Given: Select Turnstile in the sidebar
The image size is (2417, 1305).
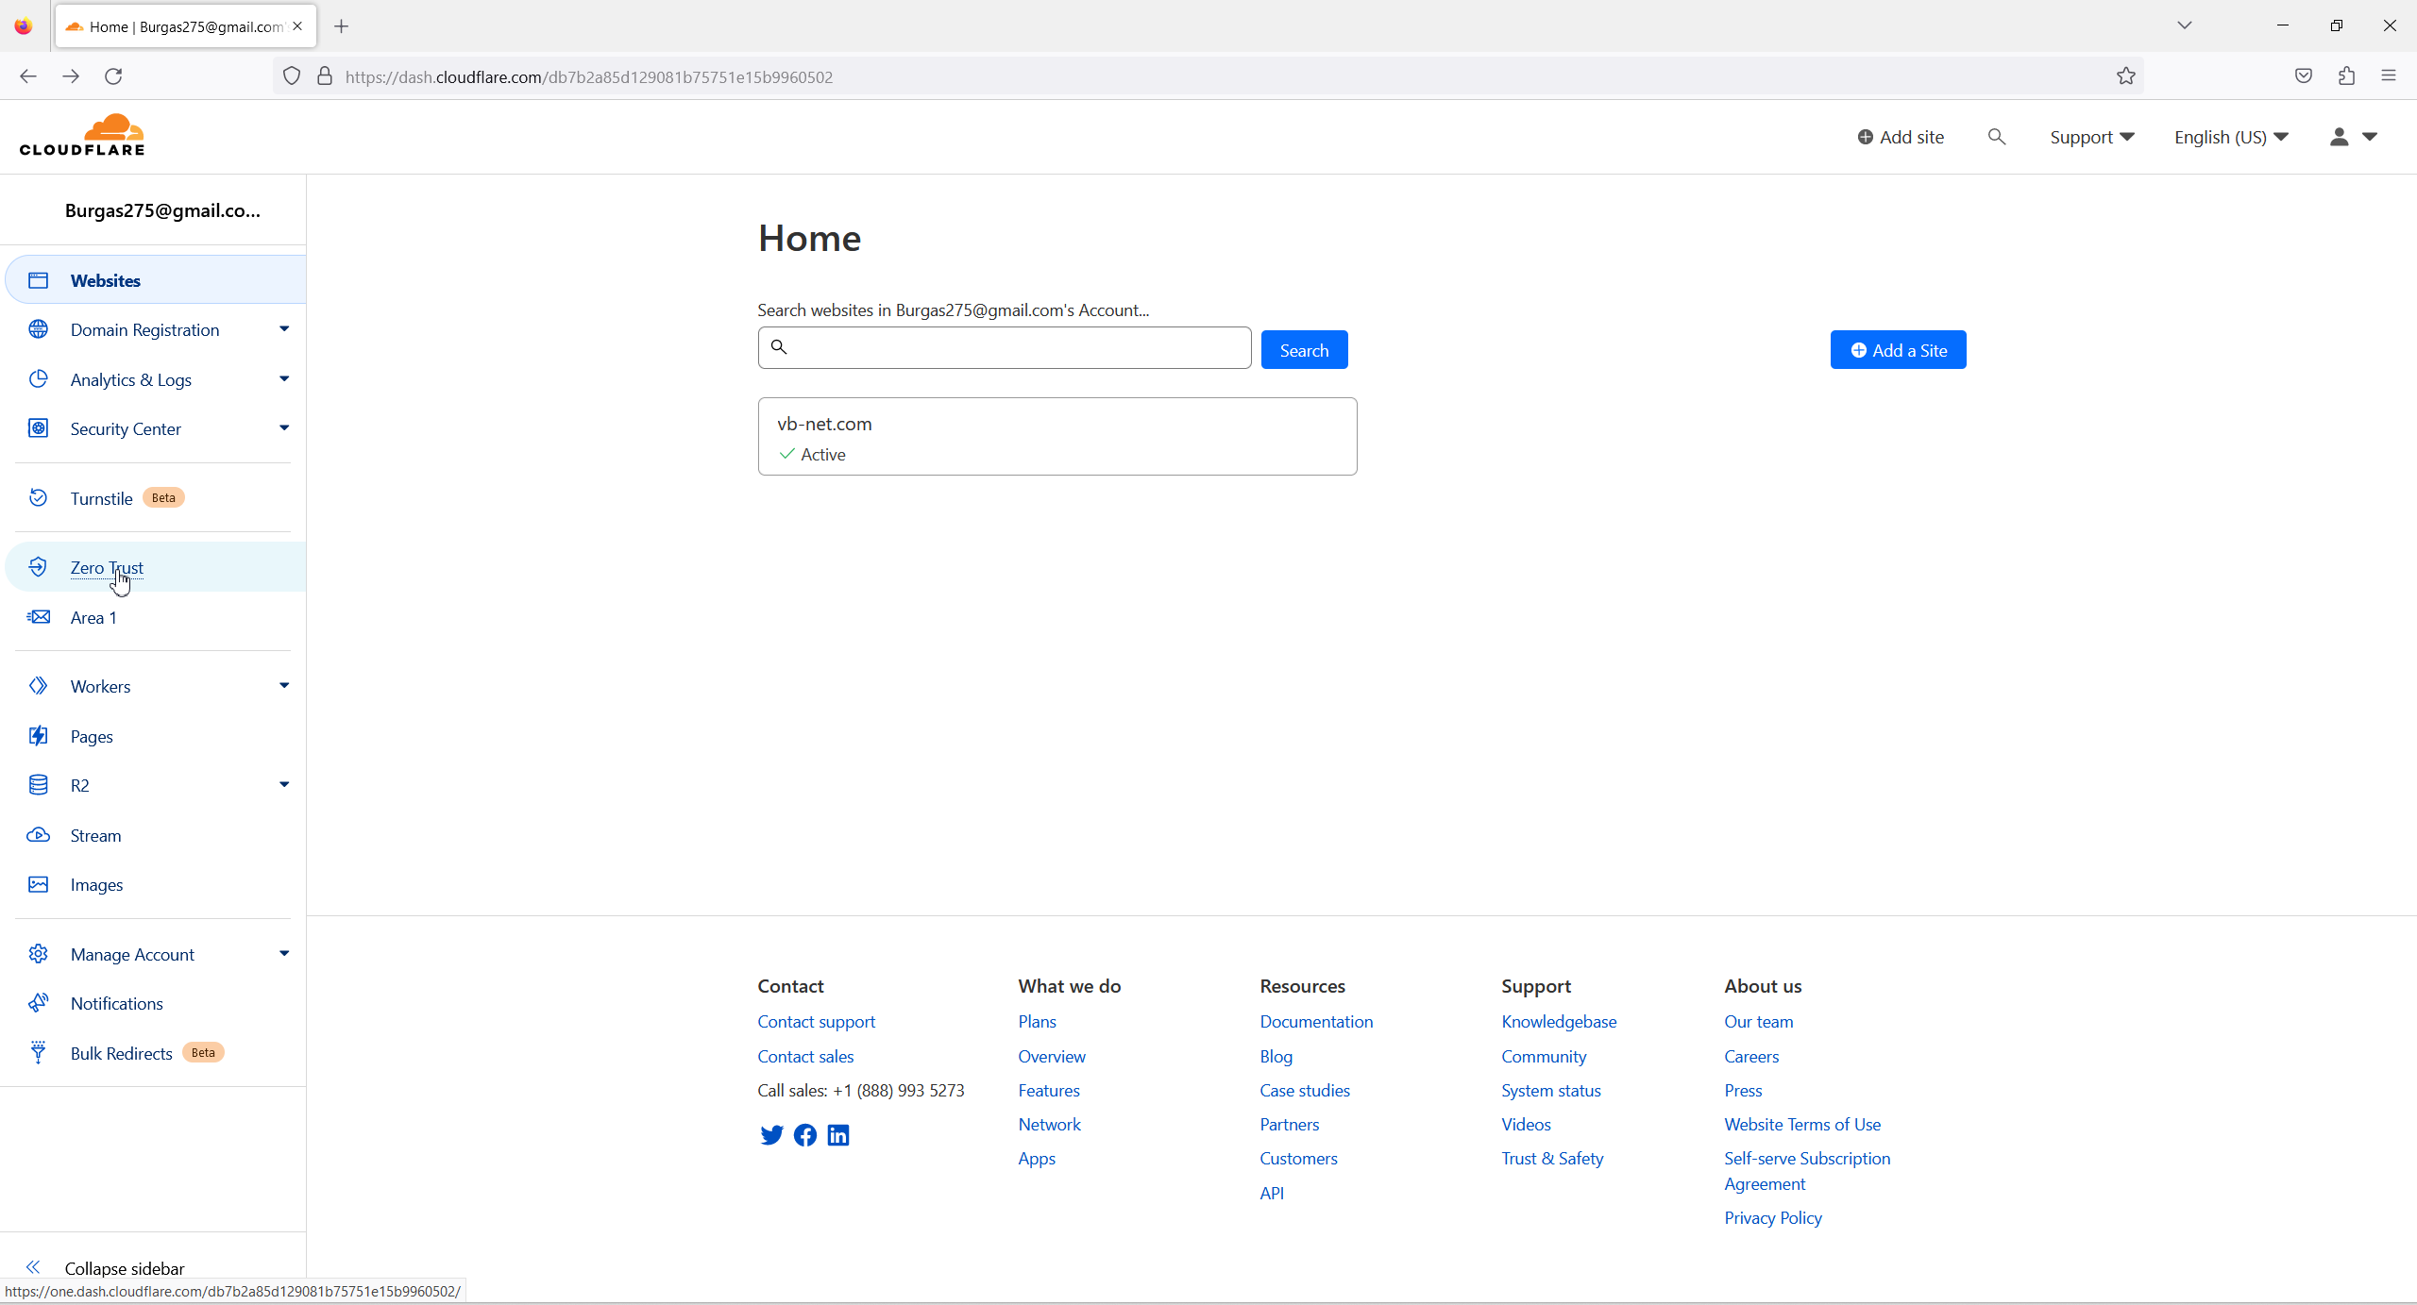Looking at the screenshot, I should (x=101, y=498).
